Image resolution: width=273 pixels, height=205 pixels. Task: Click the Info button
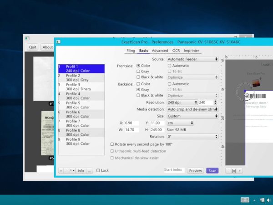81,171
